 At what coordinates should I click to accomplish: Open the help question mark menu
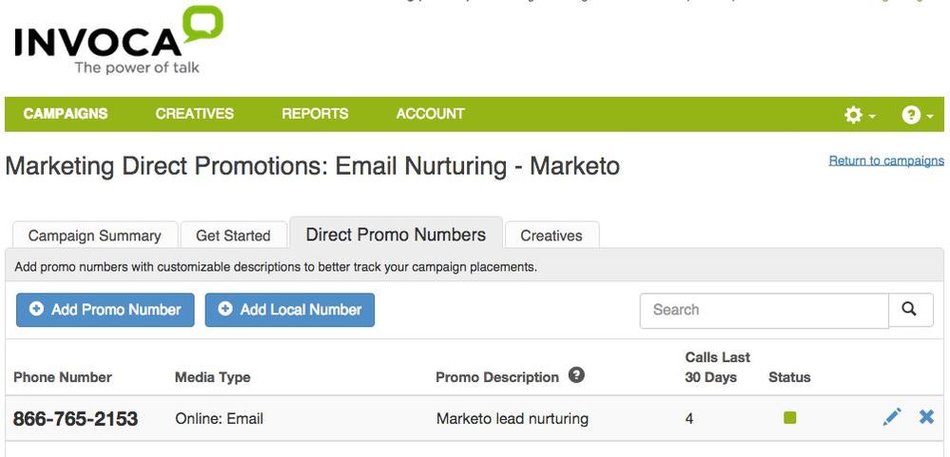tap(917, 114)
